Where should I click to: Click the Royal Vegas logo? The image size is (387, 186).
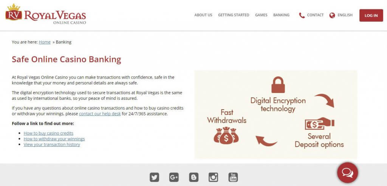point(46,14)
